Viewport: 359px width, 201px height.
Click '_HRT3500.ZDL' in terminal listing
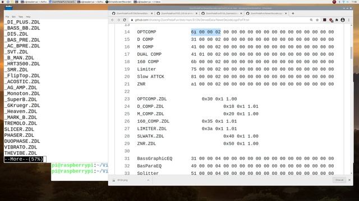(x=22, y=64)
